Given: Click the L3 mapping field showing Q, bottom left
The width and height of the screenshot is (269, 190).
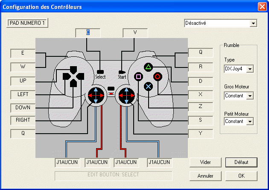Looking at the screenshot, I should click(23, 134).
